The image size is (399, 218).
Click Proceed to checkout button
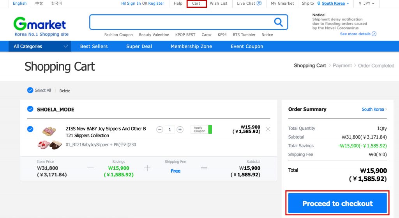pyautogui.click(x=337, y=203)
